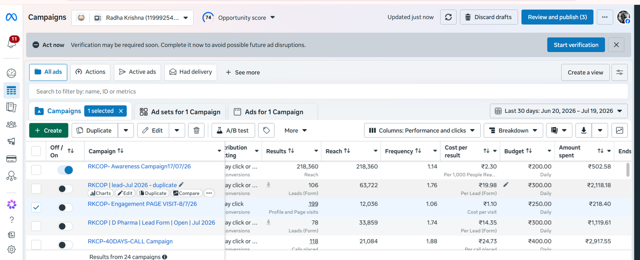The height and width of the screenshot is (260, 640).
Task: Open the Breakdown dropdown
Action: pyautogui.click(x=513, y=130)
